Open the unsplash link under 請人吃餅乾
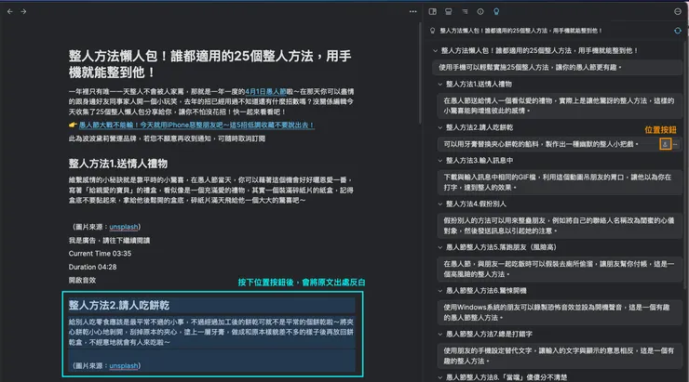This screenshot has height=382, width=689. 124,365
